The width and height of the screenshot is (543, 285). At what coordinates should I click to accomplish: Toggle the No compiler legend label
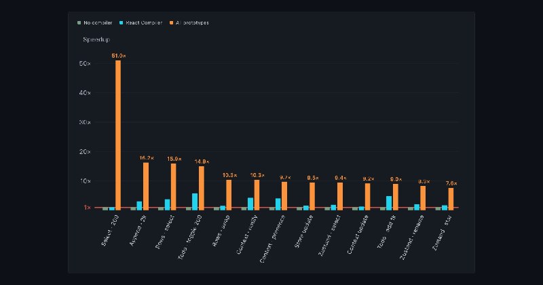pyautogui.click(x=98, y=23)
